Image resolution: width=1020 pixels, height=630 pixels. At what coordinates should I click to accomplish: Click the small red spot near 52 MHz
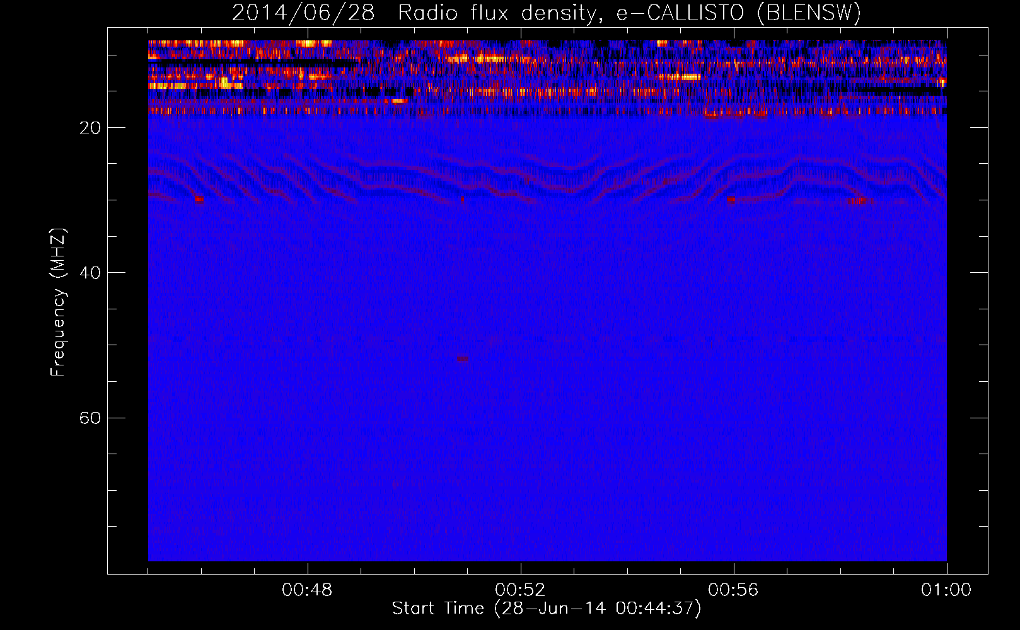pyautogui.click(x=463, y=359)
